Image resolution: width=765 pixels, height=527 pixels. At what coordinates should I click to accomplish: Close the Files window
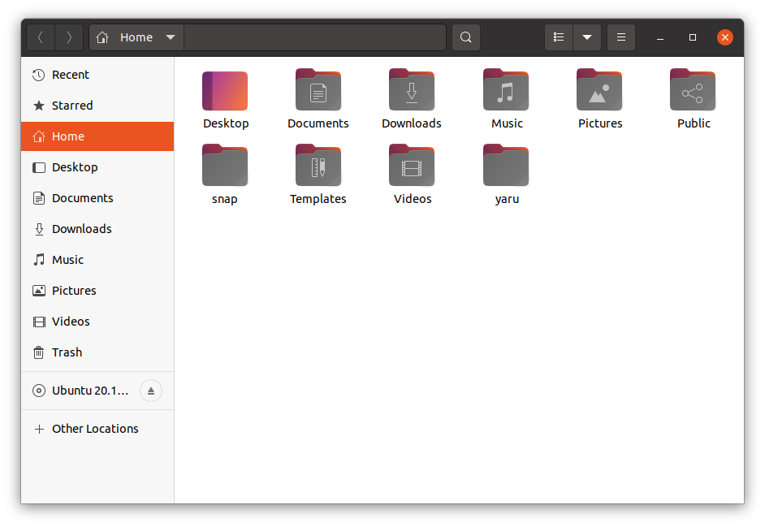(x=725, y=37)
